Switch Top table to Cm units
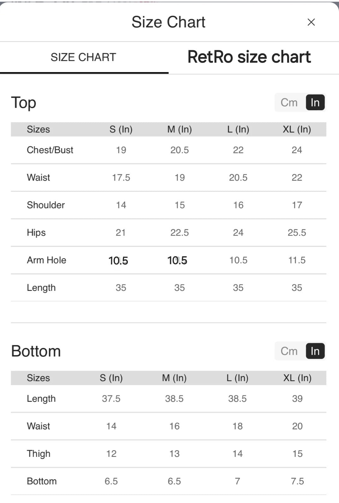This screenshot has width=339, height=503. pos(289,102)
